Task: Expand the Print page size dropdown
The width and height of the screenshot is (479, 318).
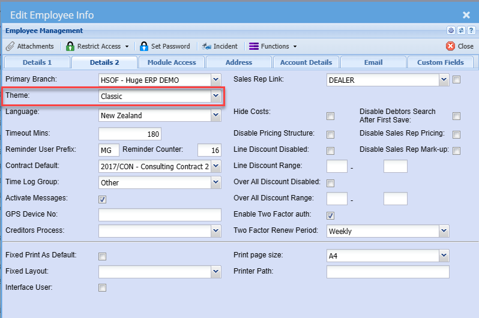Action: pyautogui.click(x=444, y=256)
